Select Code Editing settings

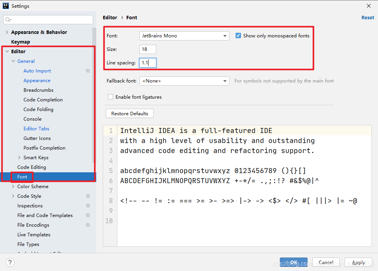32,167
